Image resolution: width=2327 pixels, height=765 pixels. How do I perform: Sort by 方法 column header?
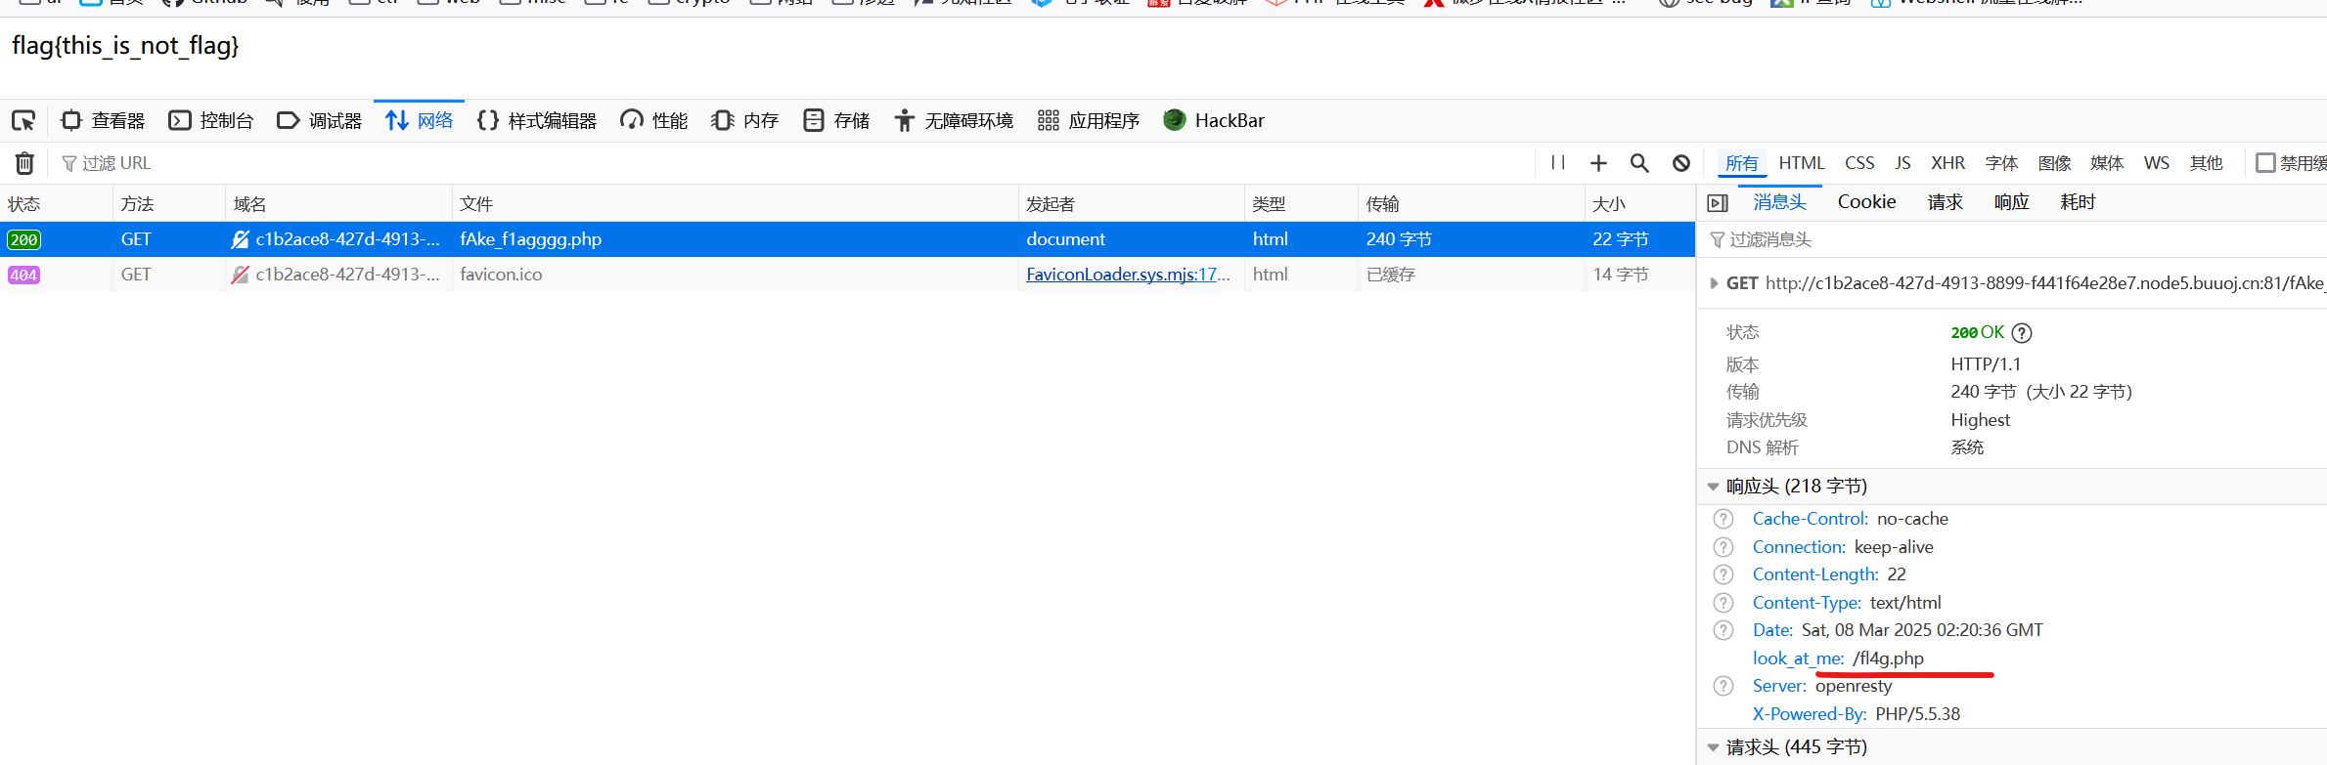tap(169, 204)
